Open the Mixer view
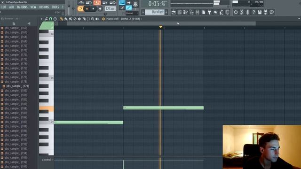This screenshot has height=169, width=301. [198, 12]
